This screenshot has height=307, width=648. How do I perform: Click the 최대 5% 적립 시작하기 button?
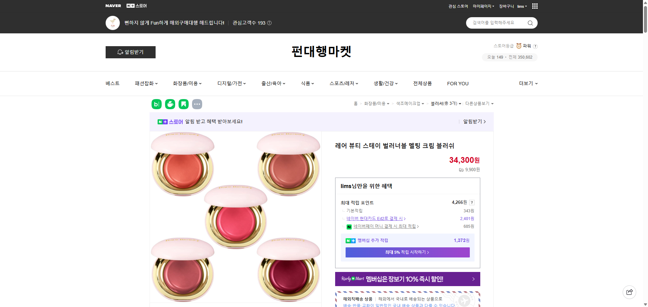pos(407,252)
